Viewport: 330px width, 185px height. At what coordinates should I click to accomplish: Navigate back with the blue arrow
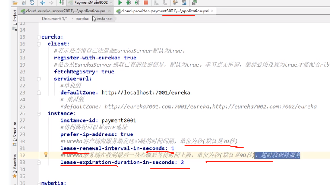[x=42, y=3]
